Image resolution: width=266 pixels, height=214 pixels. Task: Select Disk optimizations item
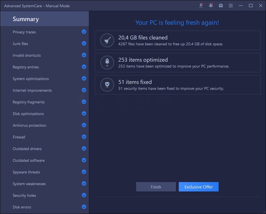tap(45, 114)
